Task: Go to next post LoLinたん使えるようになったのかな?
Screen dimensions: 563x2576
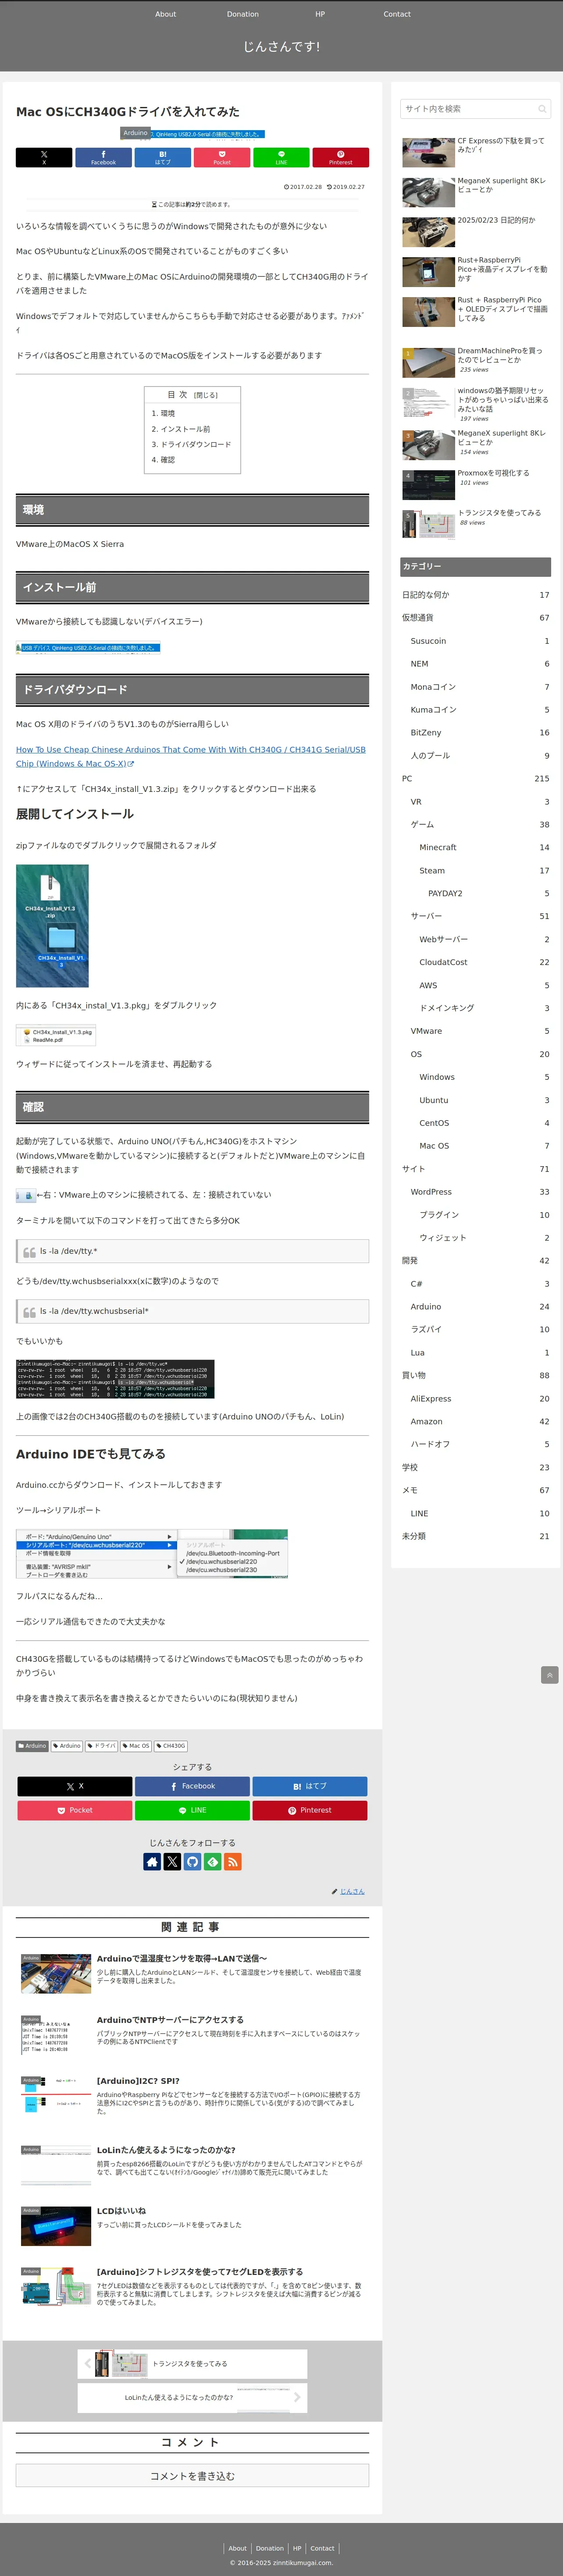Action: pos(192,2397)
